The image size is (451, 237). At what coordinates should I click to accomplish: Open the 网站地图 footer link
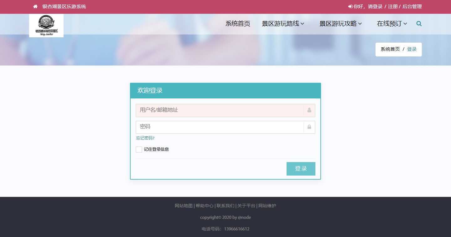(184, 206)
